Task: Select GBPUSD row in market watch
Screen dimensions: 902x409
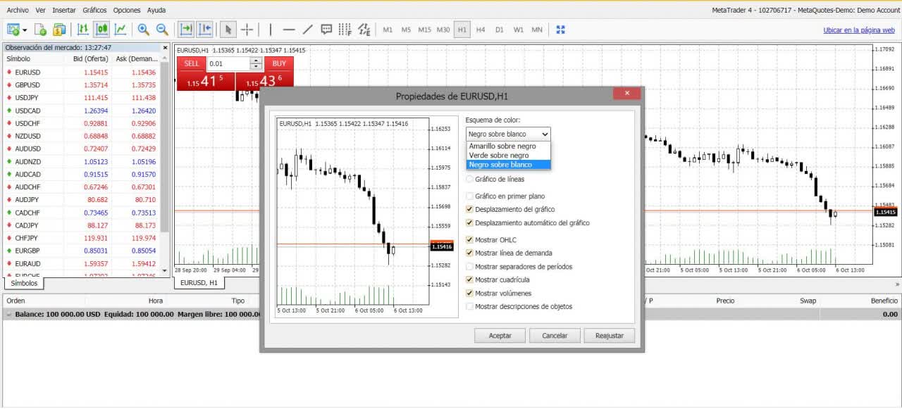Action: pyautogui.click(x=81, y=85)
